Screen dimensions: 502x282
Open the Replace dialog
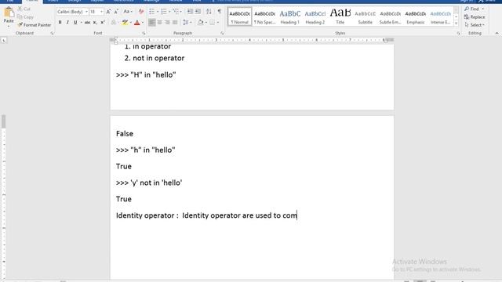point(475,17)
